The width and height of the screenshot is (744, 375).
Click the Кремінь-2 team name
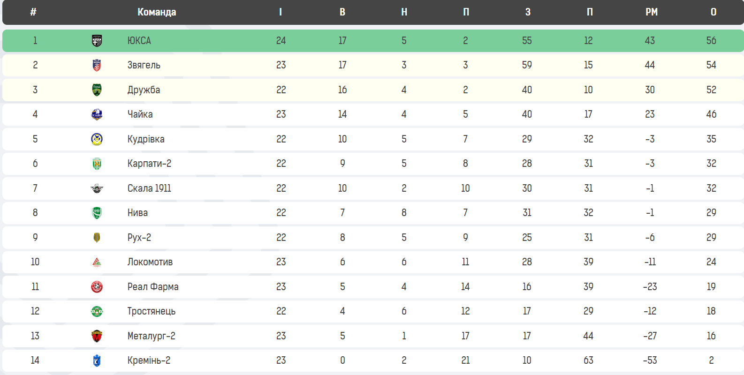coord(149,360)
